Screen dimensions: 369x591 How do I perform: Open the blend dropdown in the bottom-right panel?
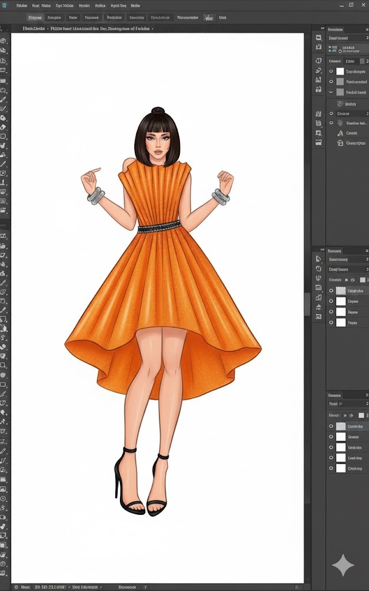pos(347,404)
